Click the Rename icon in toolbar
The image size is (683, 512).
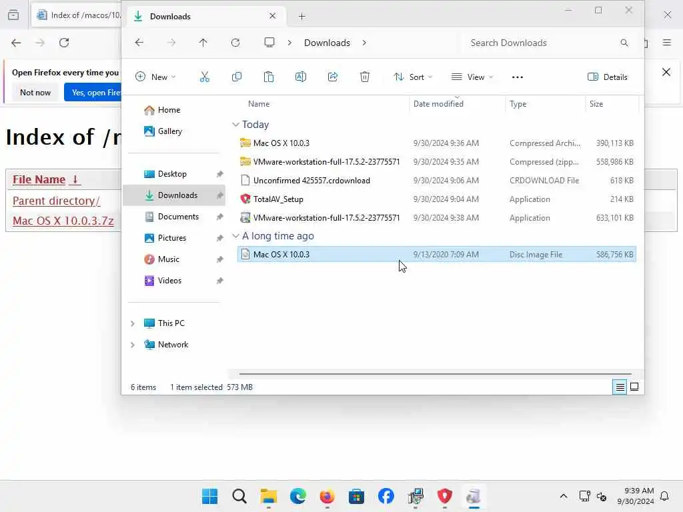coord(301,77)
